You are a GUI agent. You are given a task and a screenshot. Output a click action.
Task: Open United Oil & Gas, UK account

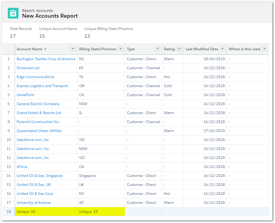pos(34,184)
